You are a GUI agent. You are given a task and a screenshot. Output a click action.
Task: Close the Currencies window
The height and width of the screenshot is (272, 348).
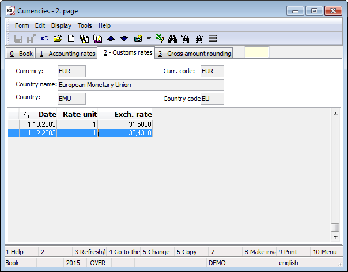coord(333,10)
